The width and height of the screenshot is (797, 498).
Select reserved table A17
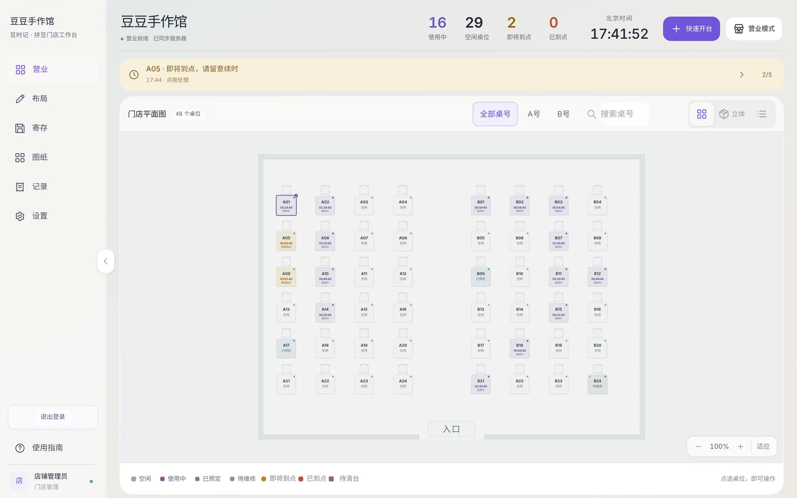[x=286, y=348]
